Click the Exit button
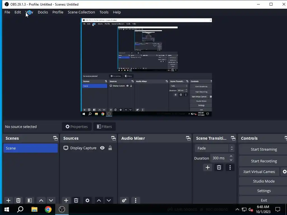 pos(263,200)
